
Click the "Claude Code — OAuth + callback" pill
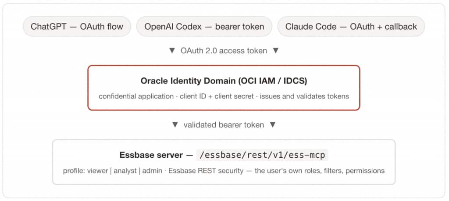click(x=351, y=27)
